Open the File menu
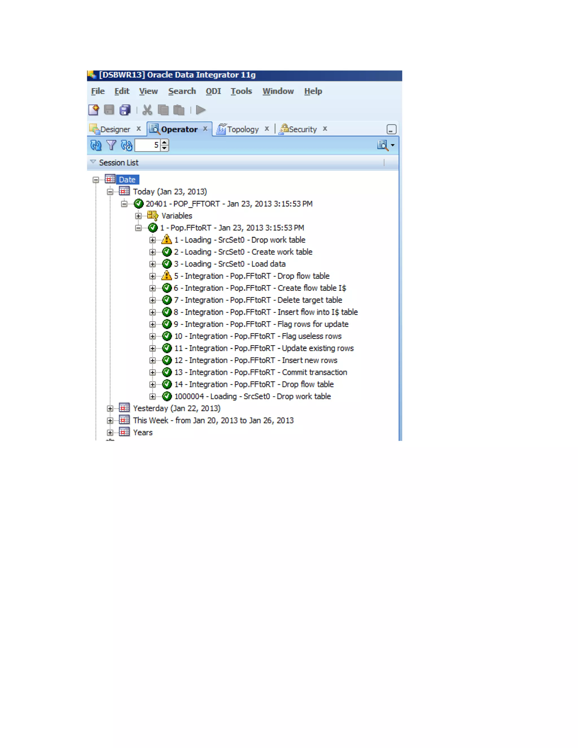 [98, 91]
